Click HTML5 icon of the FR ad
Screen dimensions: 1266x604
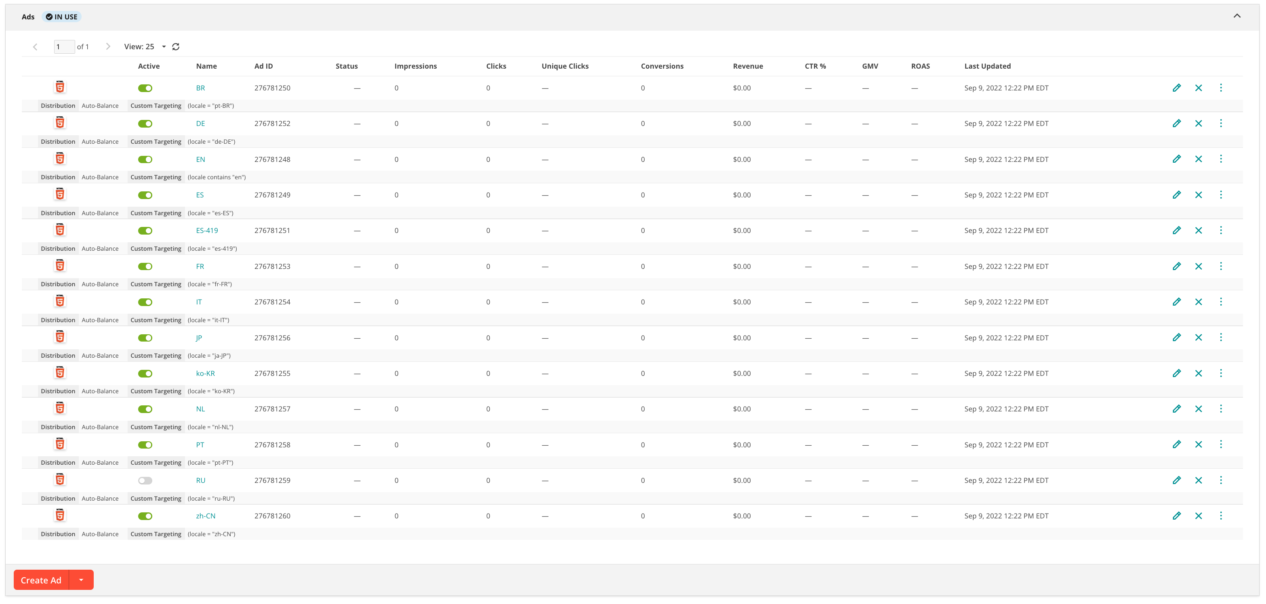(60, 266)
